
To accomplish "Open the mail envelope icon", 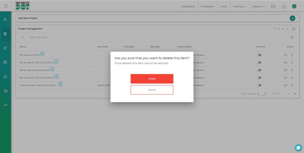I will [x=273, y=6].
